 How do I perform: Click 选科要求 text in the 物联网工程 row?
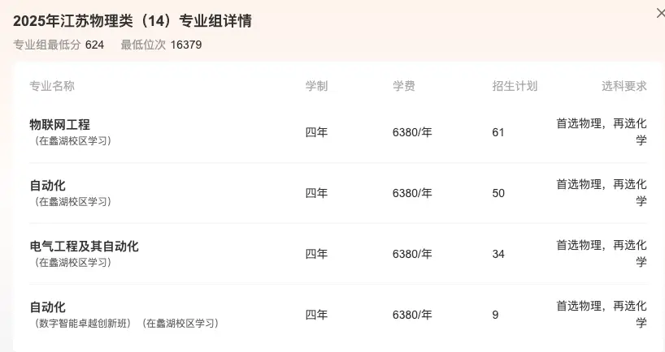(x=602, y=131)
